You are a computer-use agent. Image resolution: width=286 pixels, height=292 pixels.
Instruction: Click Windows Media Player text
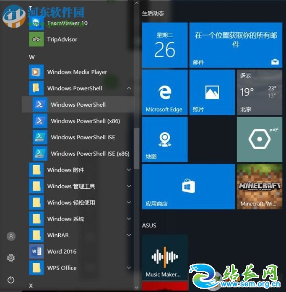click(77, 72)
